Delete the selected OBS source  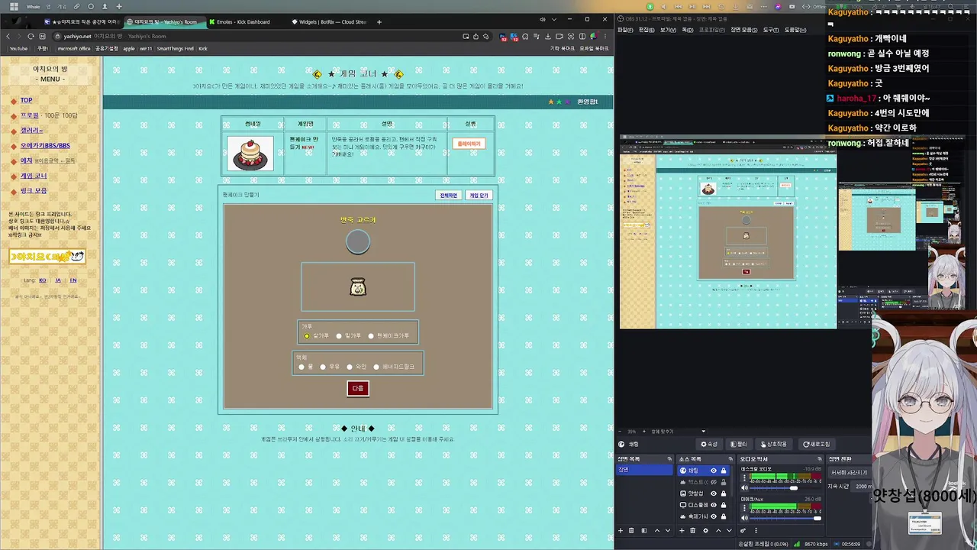[x=693, y=530]
